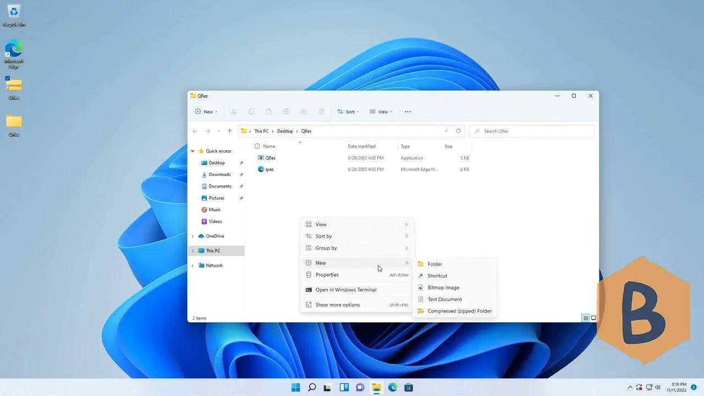The height and width of the screenshot is (396, 704).
Task: Select the Cut icon in the toolbar
Action: tap(233, 111)
